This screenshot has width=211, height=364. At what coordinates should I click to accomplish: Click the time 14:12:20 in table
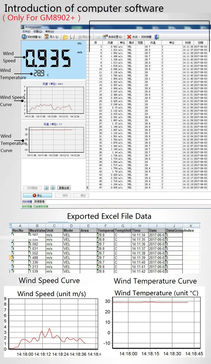click(x=188, y=188)
